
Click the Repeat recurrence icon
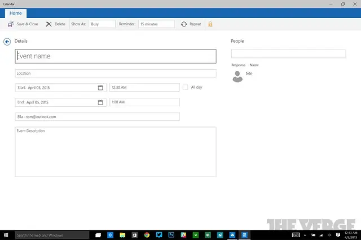(184, 24)
